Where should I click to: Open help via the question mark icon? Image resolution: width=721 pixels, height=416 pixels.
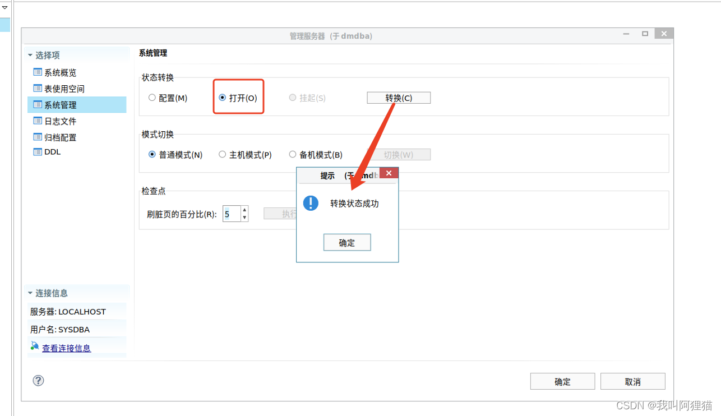pyautogui.click(x=38, y=380)
